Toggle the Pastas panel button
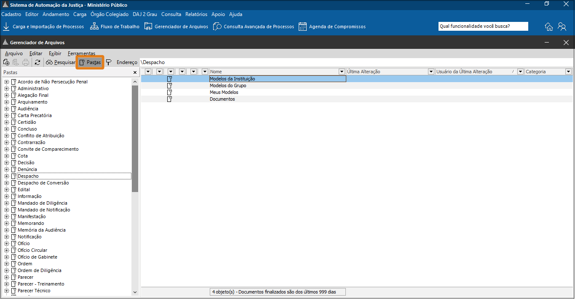 90,62
